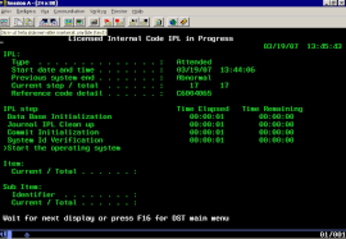Screen dimensions: 346x239
Task: Open the Redigera menu
Action: [x=26, y=11]
